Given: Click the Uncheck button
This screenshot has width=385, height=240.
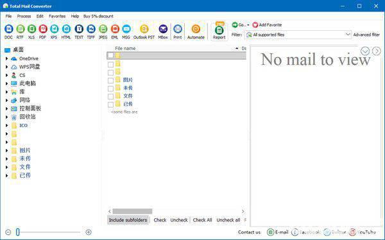Looking at the screenshot, I should coord(179,220).
